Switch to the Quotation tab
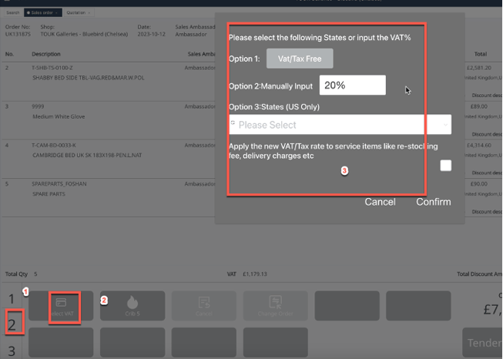 (77, 13)
